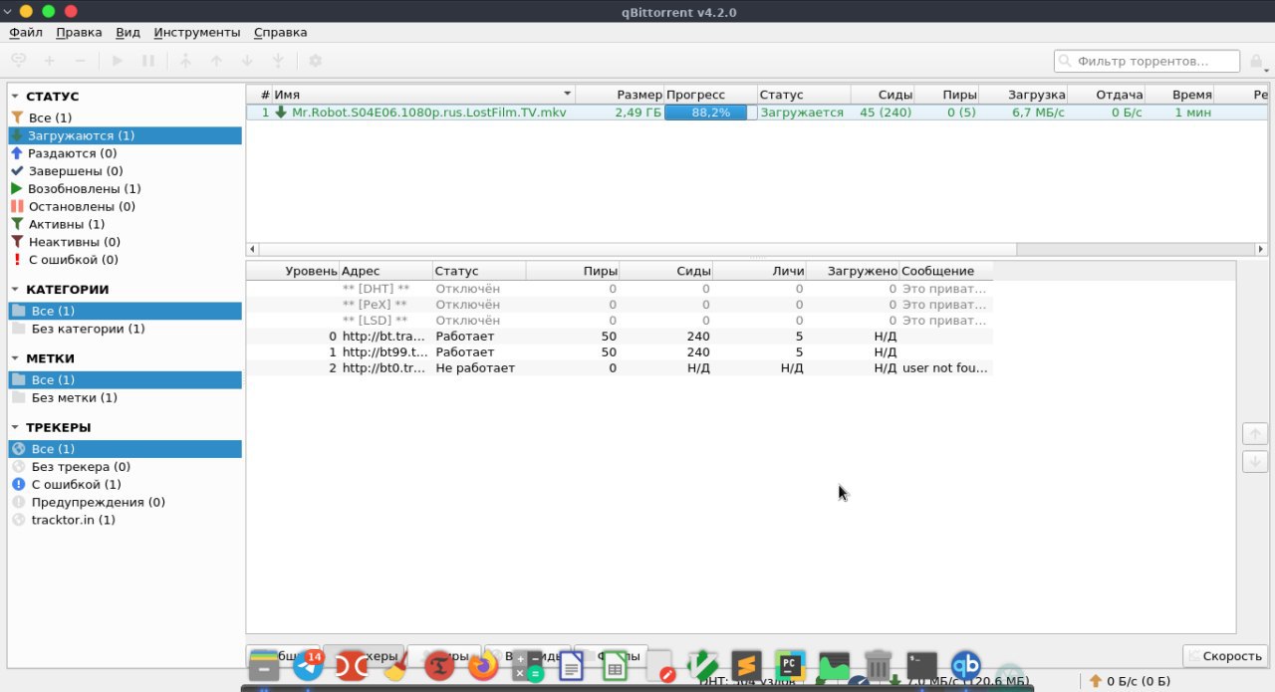The height and width of the screenshot is (692, 1275).
Task: Click the resume torrent play icon
Action: click(x=118, y=61)
